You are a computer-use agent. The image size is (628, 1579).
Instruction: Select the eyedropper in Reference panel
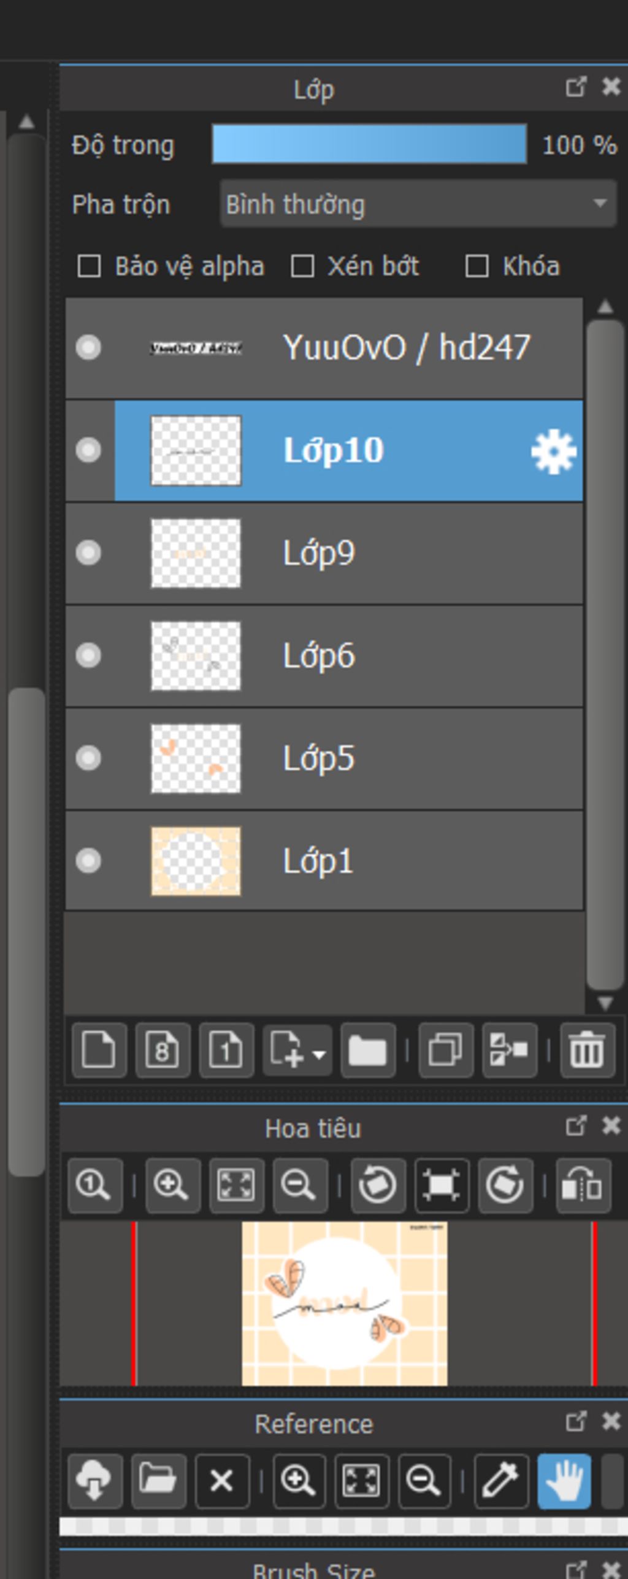501,1481
